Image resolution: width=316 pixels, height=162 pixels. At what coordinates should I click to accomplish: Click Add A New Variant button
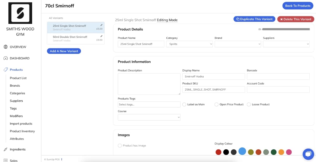pos(64,51)
